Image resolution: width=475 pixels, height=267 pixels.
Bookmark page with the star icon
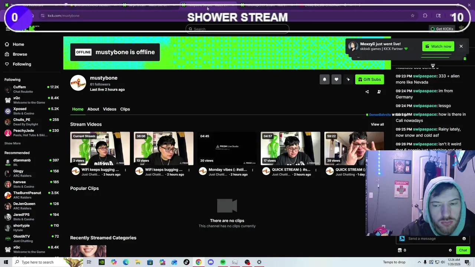click(x=412, y=16)
